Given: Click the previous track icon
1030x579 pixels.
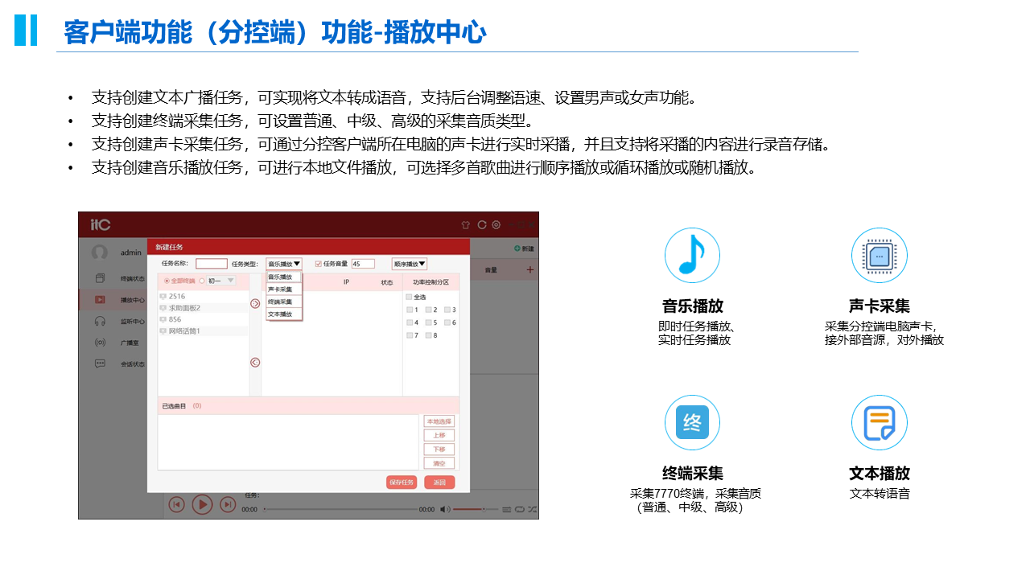Looking at the screenshot, I should click(176, 504).
